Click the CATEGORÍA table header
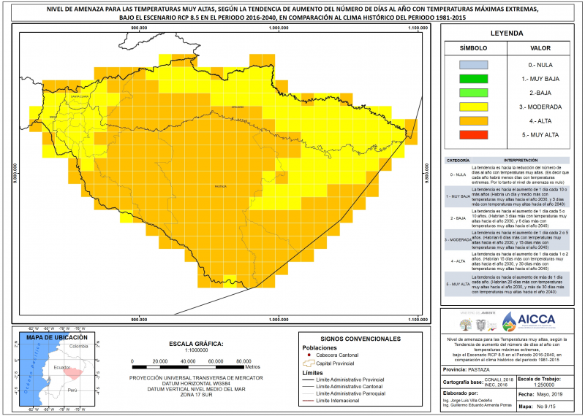 click(458, 161)
